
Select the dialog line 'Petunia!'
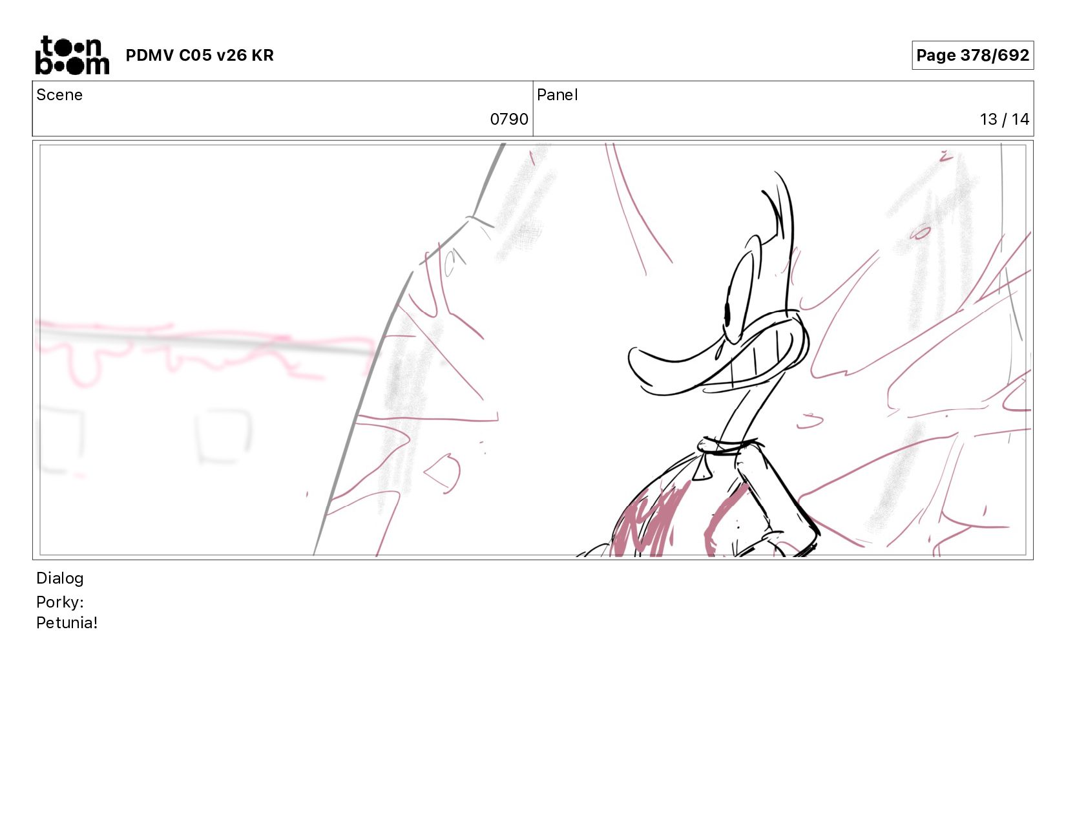(67, 623)
